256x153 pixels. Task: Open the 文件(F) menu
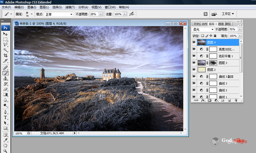6,7
